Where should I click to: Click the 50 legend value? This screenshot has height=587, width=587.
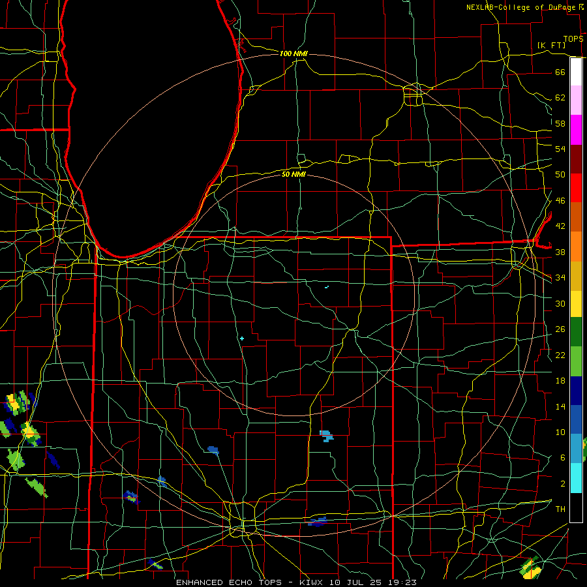pyautogui.click(x=560, y=175)
